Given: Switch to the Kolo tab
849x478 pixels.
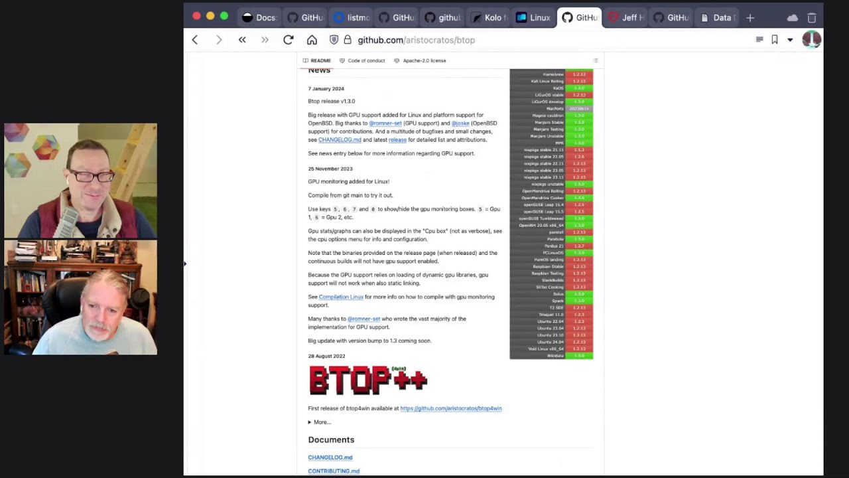Looking at the screenshot, I should (x=489, y=18).
